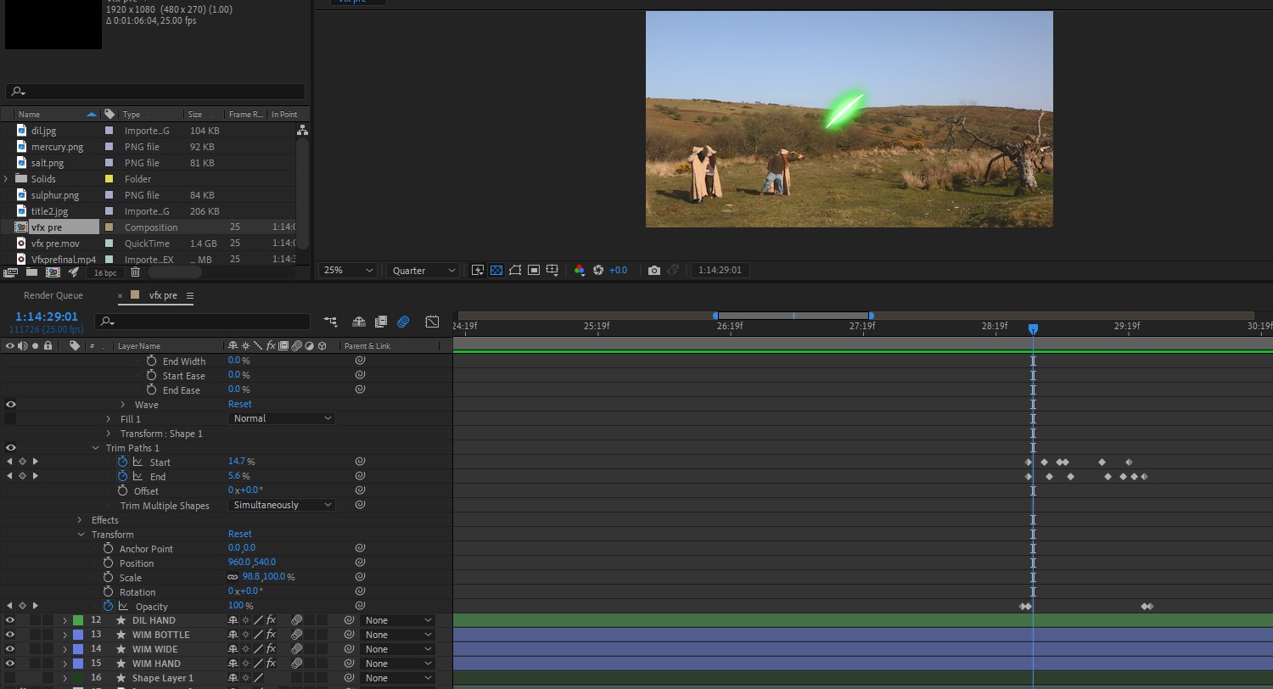Click Reset link for Wave
The width and height of the screenshot is (1273, 689).
point(240,404)
